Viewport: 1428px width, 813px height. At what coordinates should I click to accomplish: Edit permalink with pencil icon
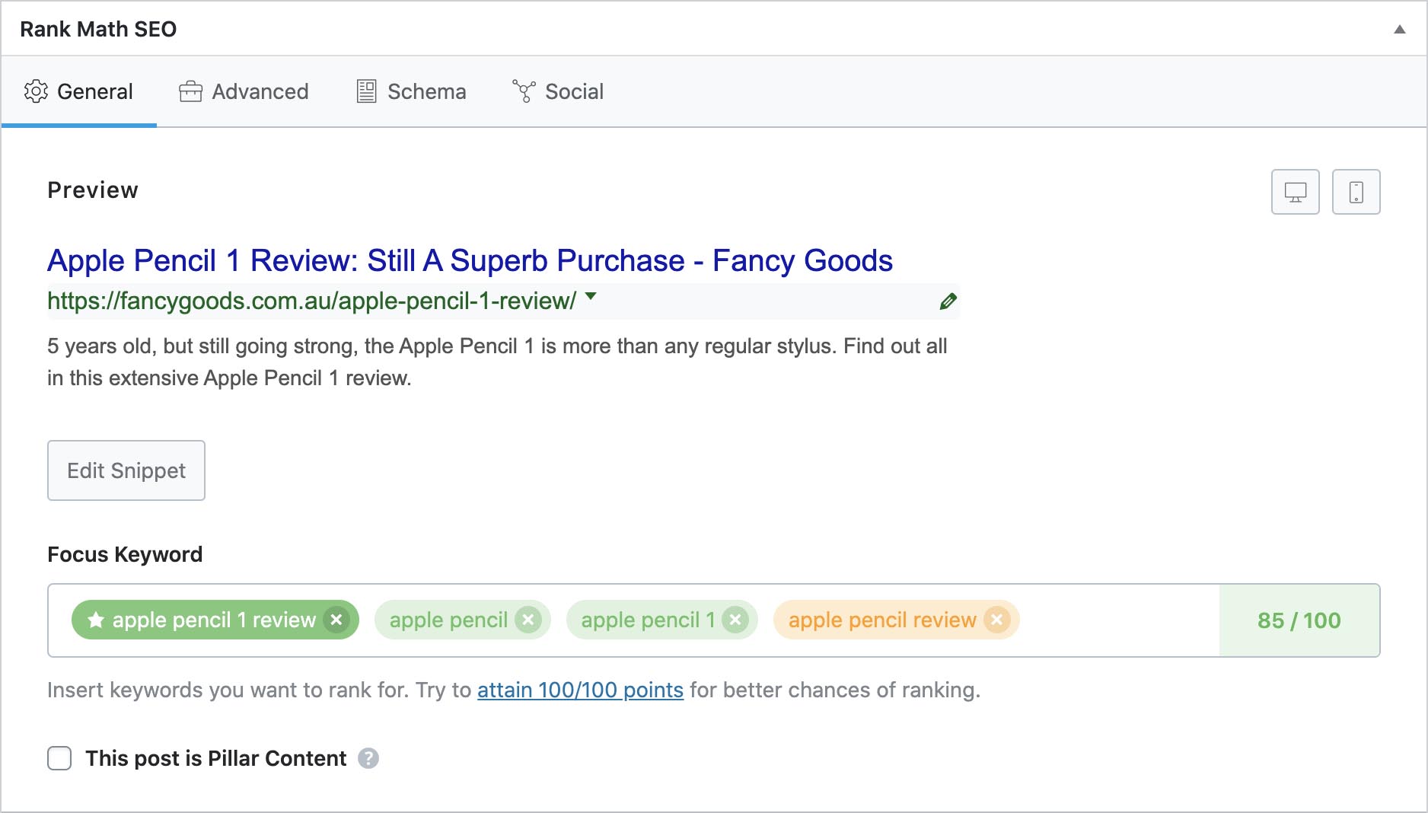(948, 301)
